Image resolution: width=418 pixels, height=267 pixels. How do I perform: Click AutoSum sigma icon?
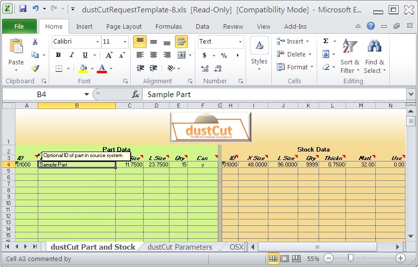[x=326, y=41]
